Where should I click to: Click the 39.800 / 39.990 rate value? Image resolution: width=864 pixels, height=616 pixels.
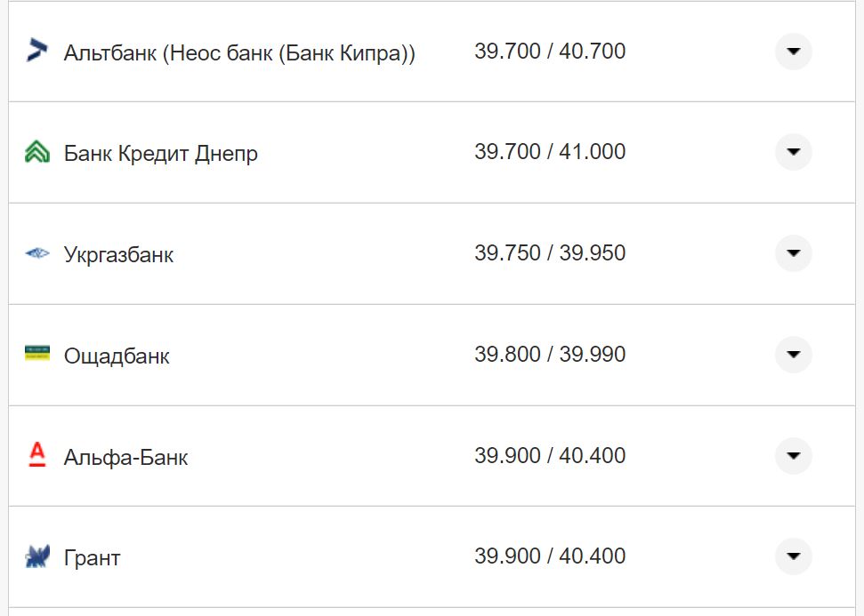(x=550, y=355)
